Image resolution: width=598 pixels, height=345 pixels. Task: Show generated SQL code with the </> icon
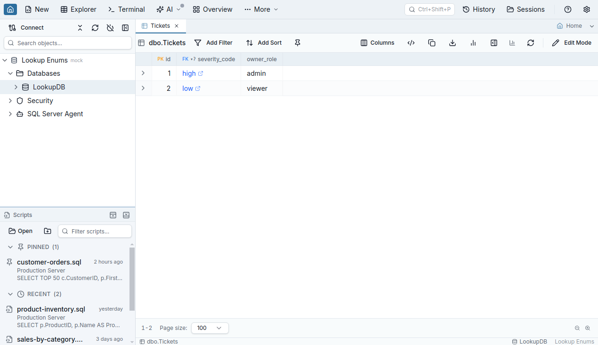tap(411, 43)
